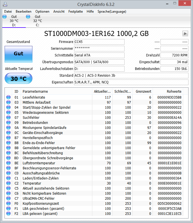
Task: Close the CrystalDiskInfo window
Action: (x=185, y=3)
